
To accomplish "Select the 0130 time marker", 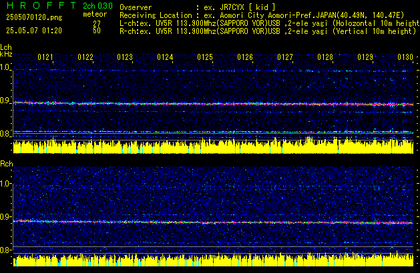I will tap(405, 57).
